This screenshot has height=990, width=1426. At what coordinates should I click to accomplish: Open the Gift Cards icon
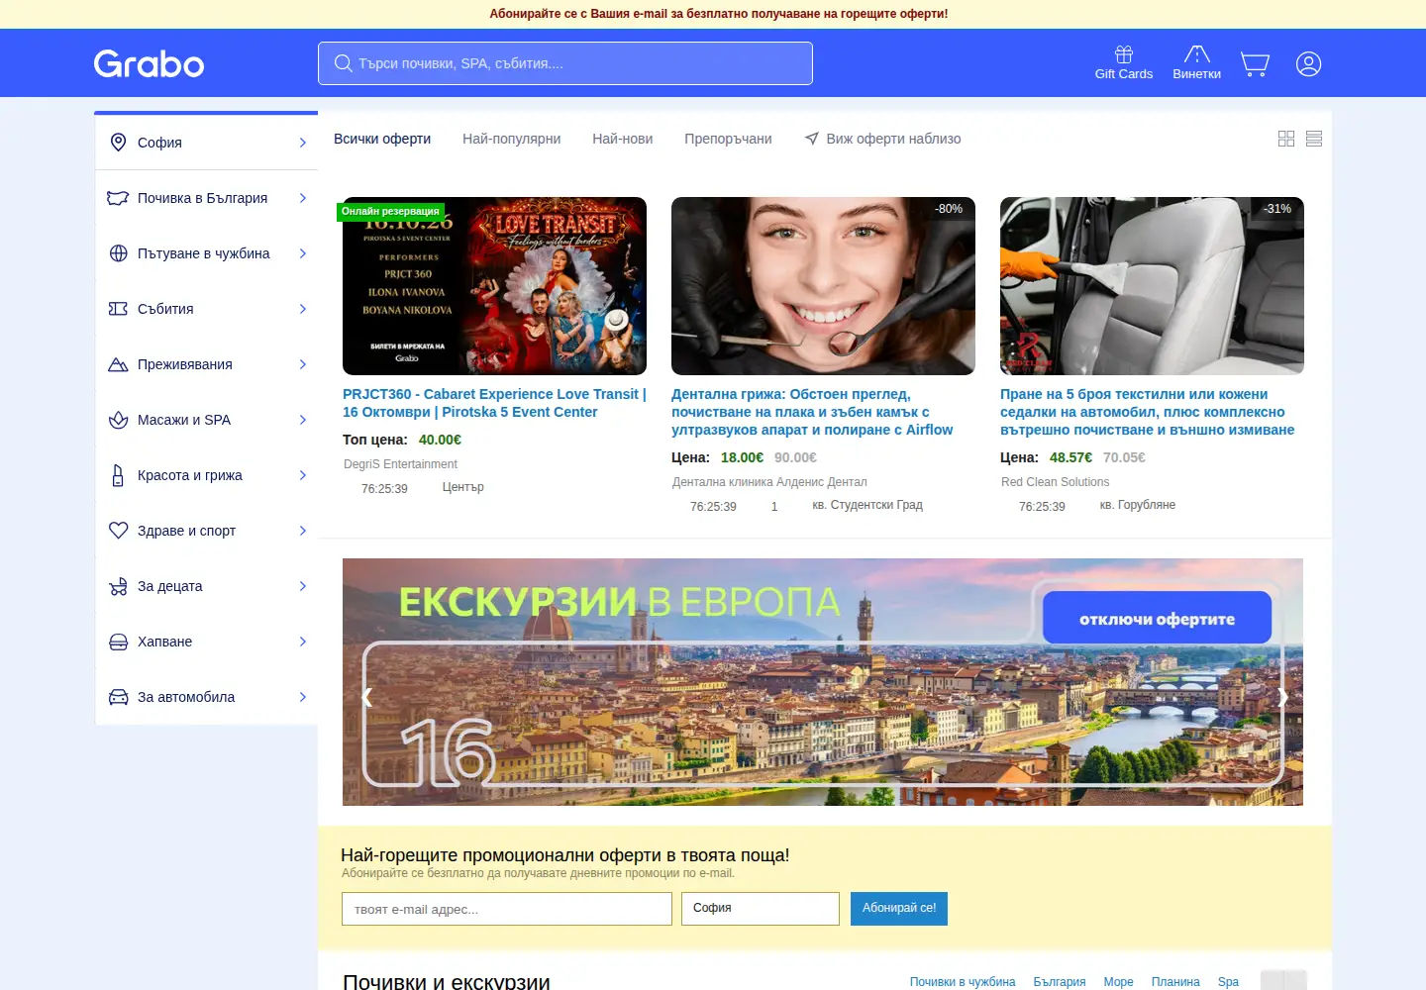pos(1124,54)
